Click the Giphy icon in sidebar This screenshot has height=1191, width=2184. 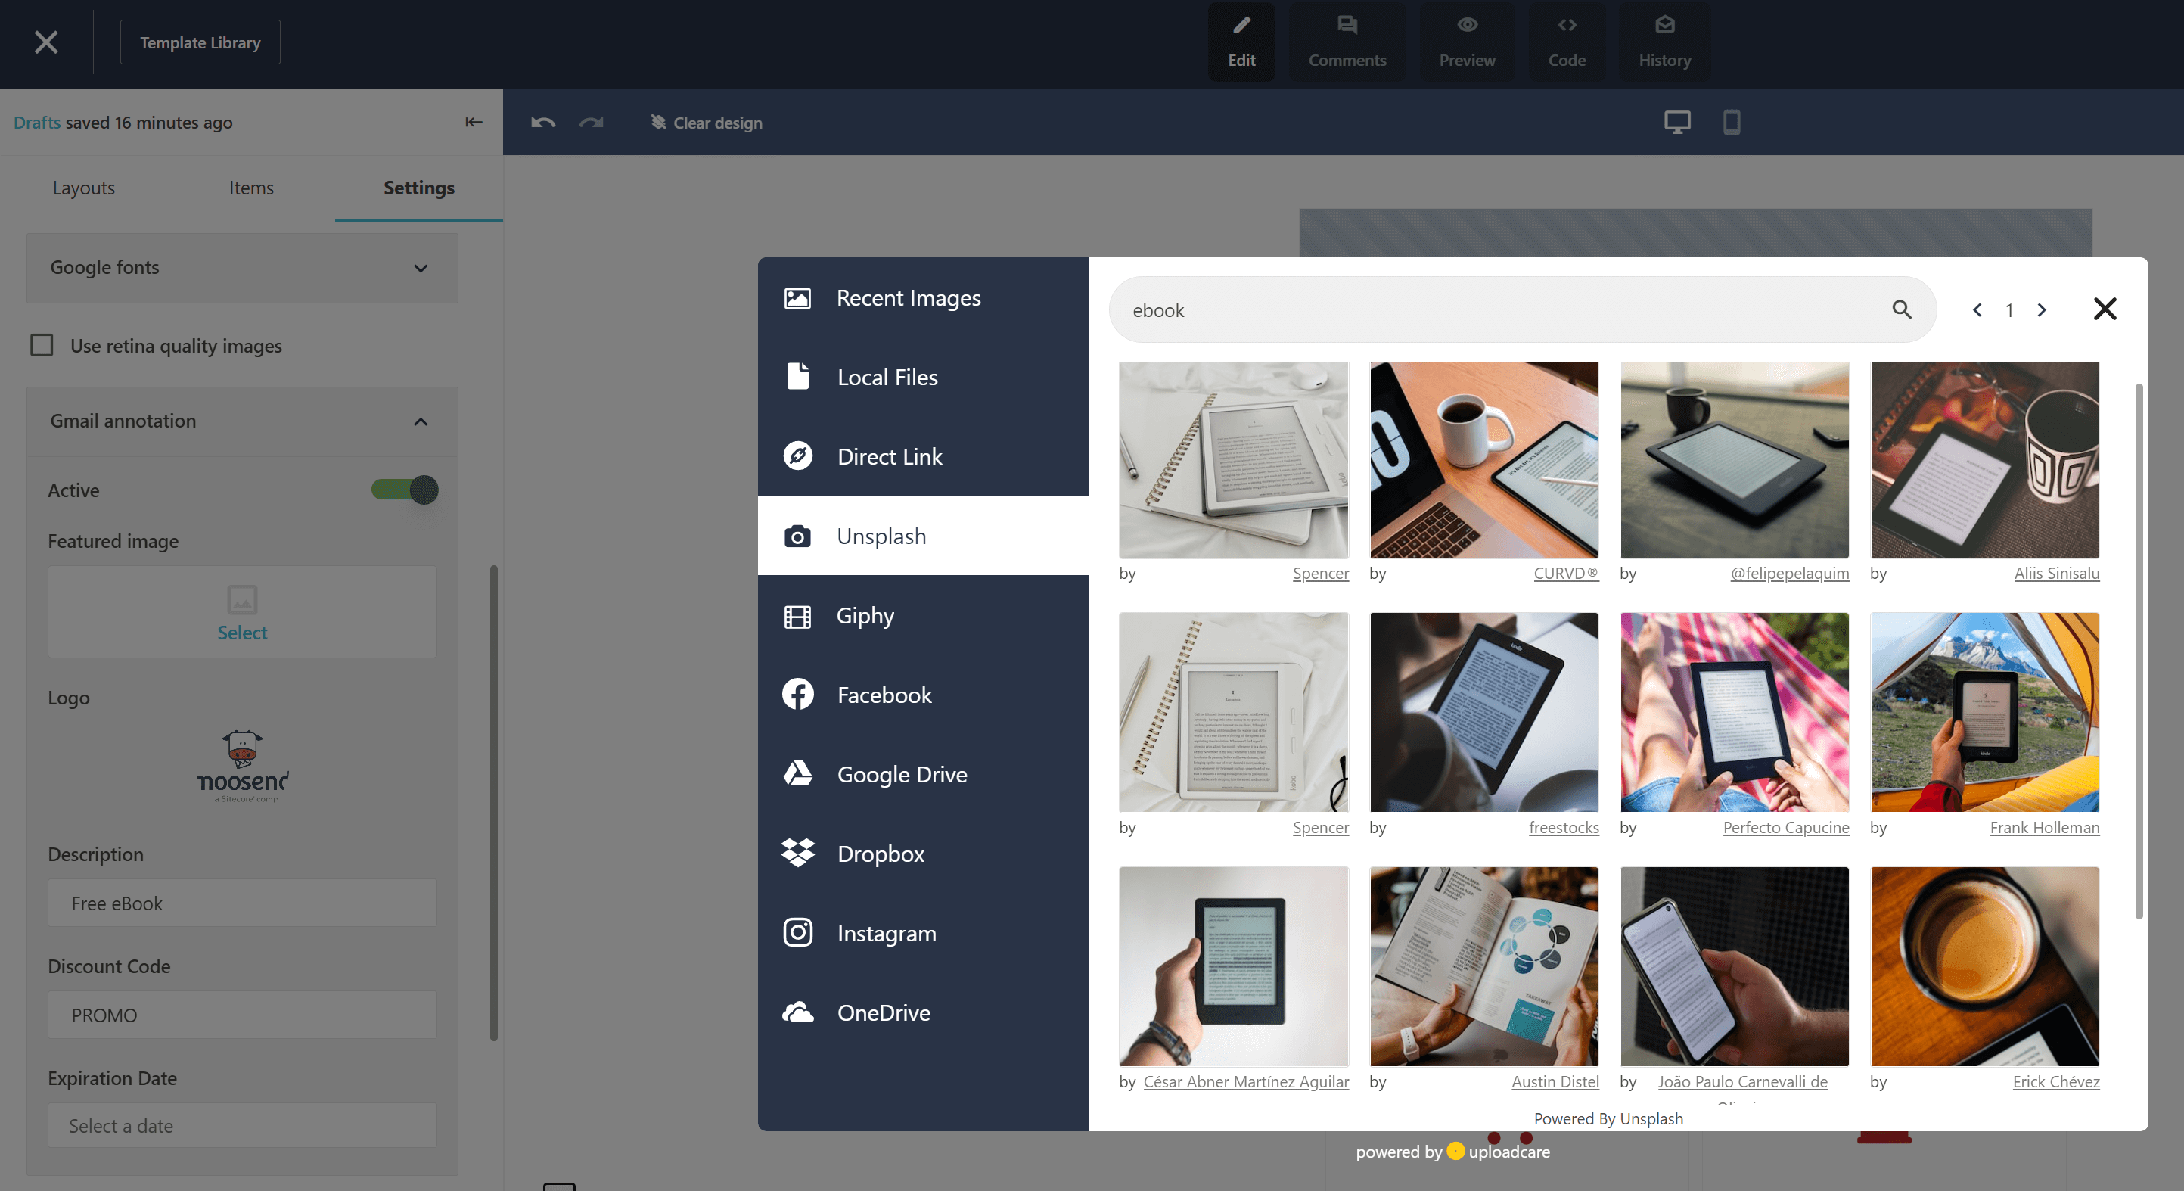[797, 614]
